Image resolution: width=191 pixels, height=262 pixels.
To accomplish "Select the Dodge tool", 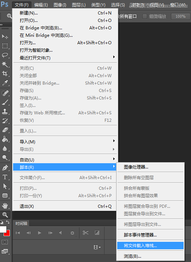I will point(5,158).
